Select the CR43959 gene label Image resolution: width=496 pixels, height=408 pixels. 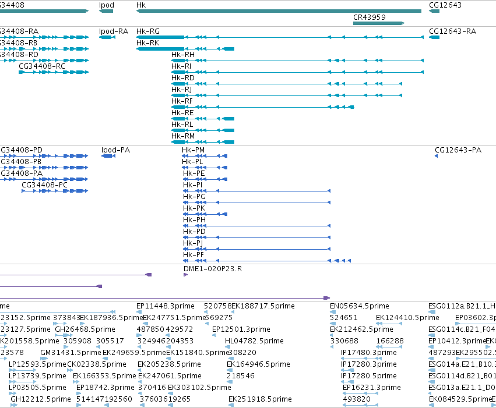tap(369, 17)
